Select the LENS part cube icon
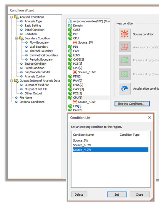This screenshot has height=203, width=159. [70, 55]
